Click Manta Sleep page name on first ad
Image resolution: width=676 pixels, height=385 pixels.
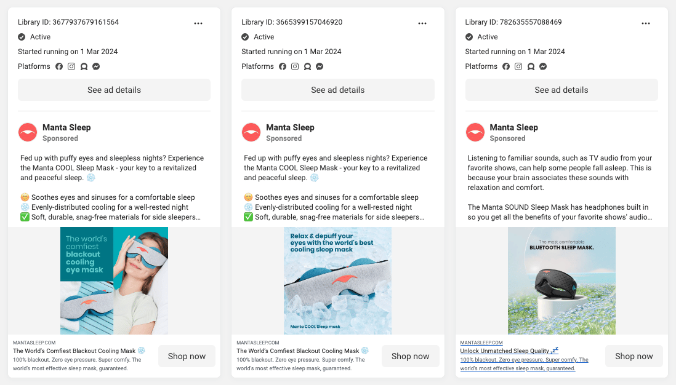(66, 127)
